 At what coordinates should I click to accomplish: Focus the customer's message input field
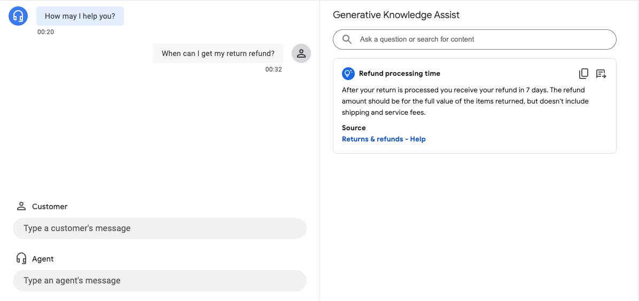[x=160, y=228]
